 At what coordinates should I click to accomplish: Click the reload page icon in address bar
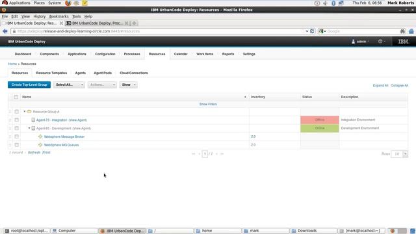(312, 31)
